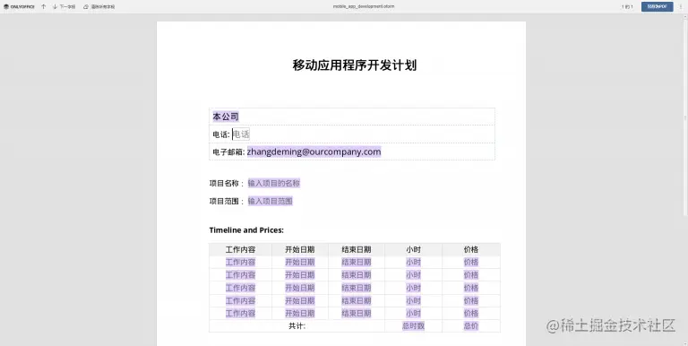Click the 项目范围 label
Viewport: 688px width, 346px height.
click(227, 201)
